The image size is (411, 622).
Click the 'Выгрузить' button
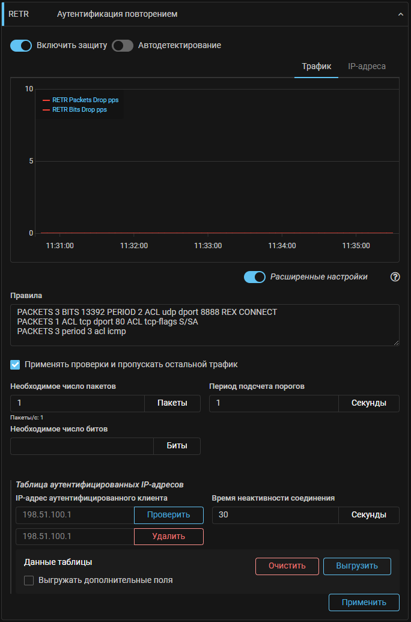point(357,566)
